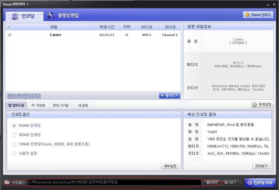Click the move-to-top arrow button under file list

(x=19, y=96)
